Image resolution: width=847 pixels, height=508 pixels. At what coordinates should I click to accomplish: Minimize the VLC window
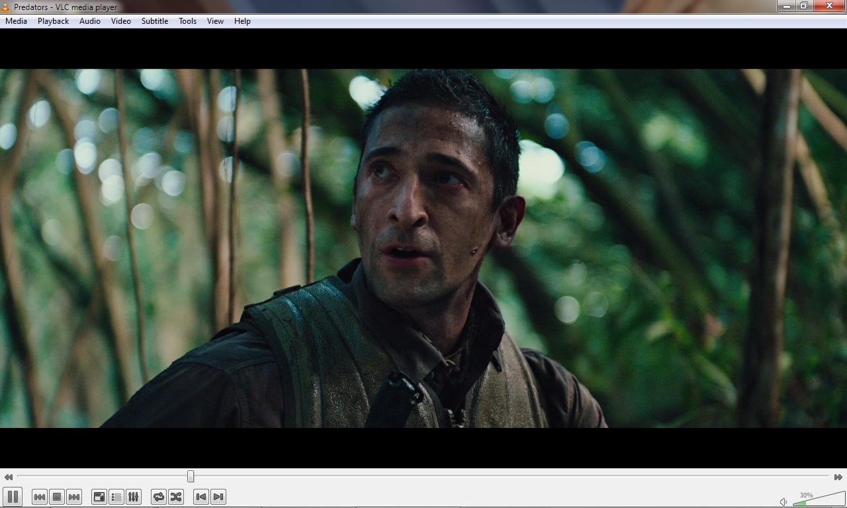786,6
